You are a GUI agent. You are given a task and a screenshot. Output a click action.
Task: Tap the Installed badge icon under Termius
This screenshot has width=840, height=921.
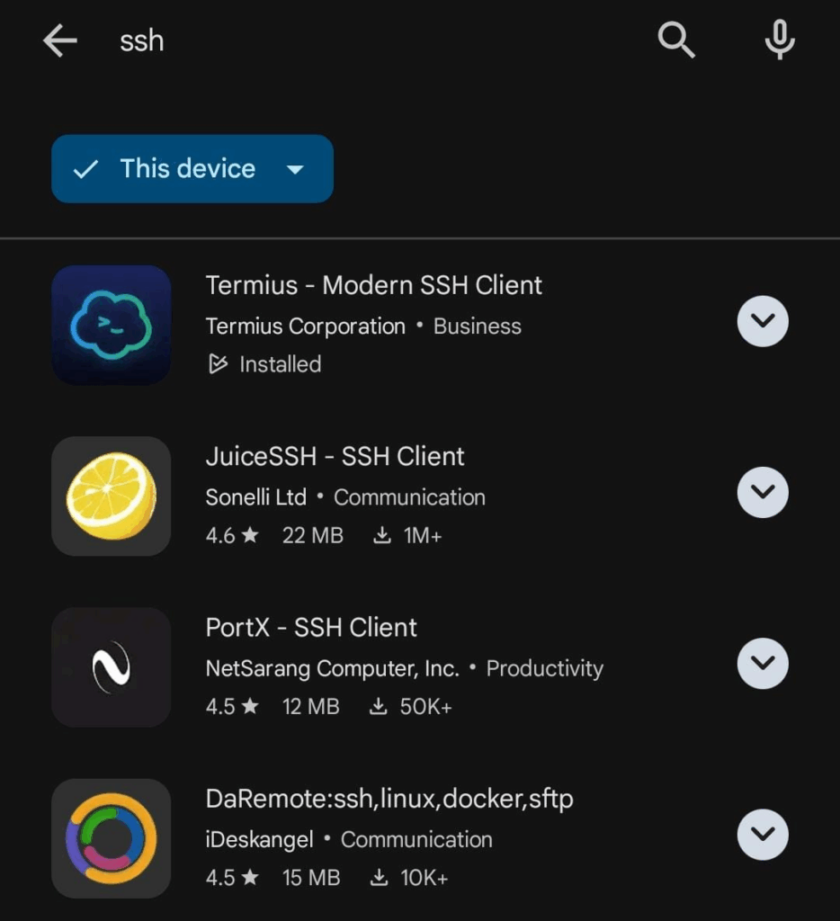(218, 364)
